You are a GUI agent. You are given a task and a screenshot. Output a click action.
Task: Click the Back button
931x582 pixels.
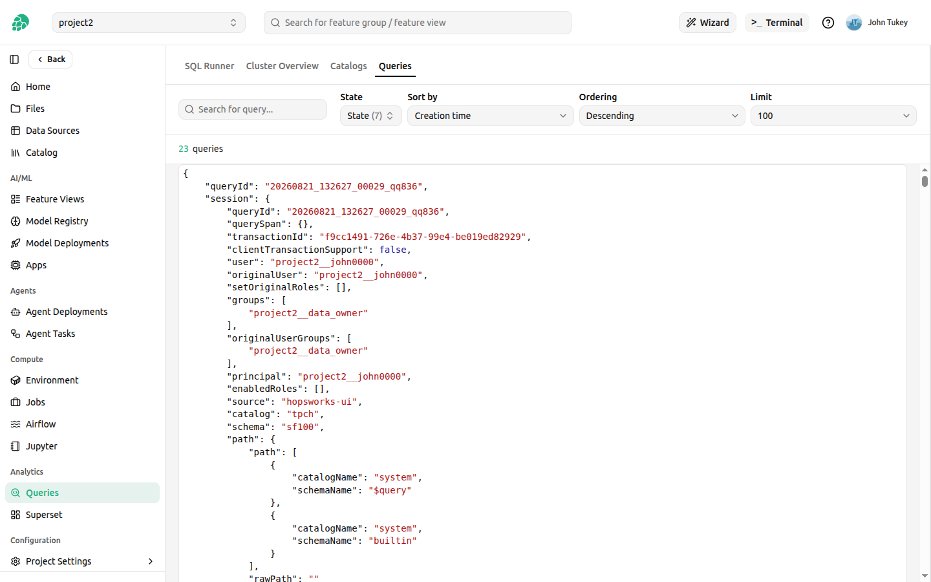point(50,59)
